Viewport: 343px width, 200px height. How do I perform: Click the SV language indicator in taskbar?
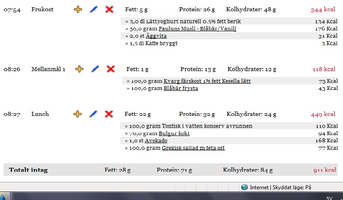click(329, 197)
